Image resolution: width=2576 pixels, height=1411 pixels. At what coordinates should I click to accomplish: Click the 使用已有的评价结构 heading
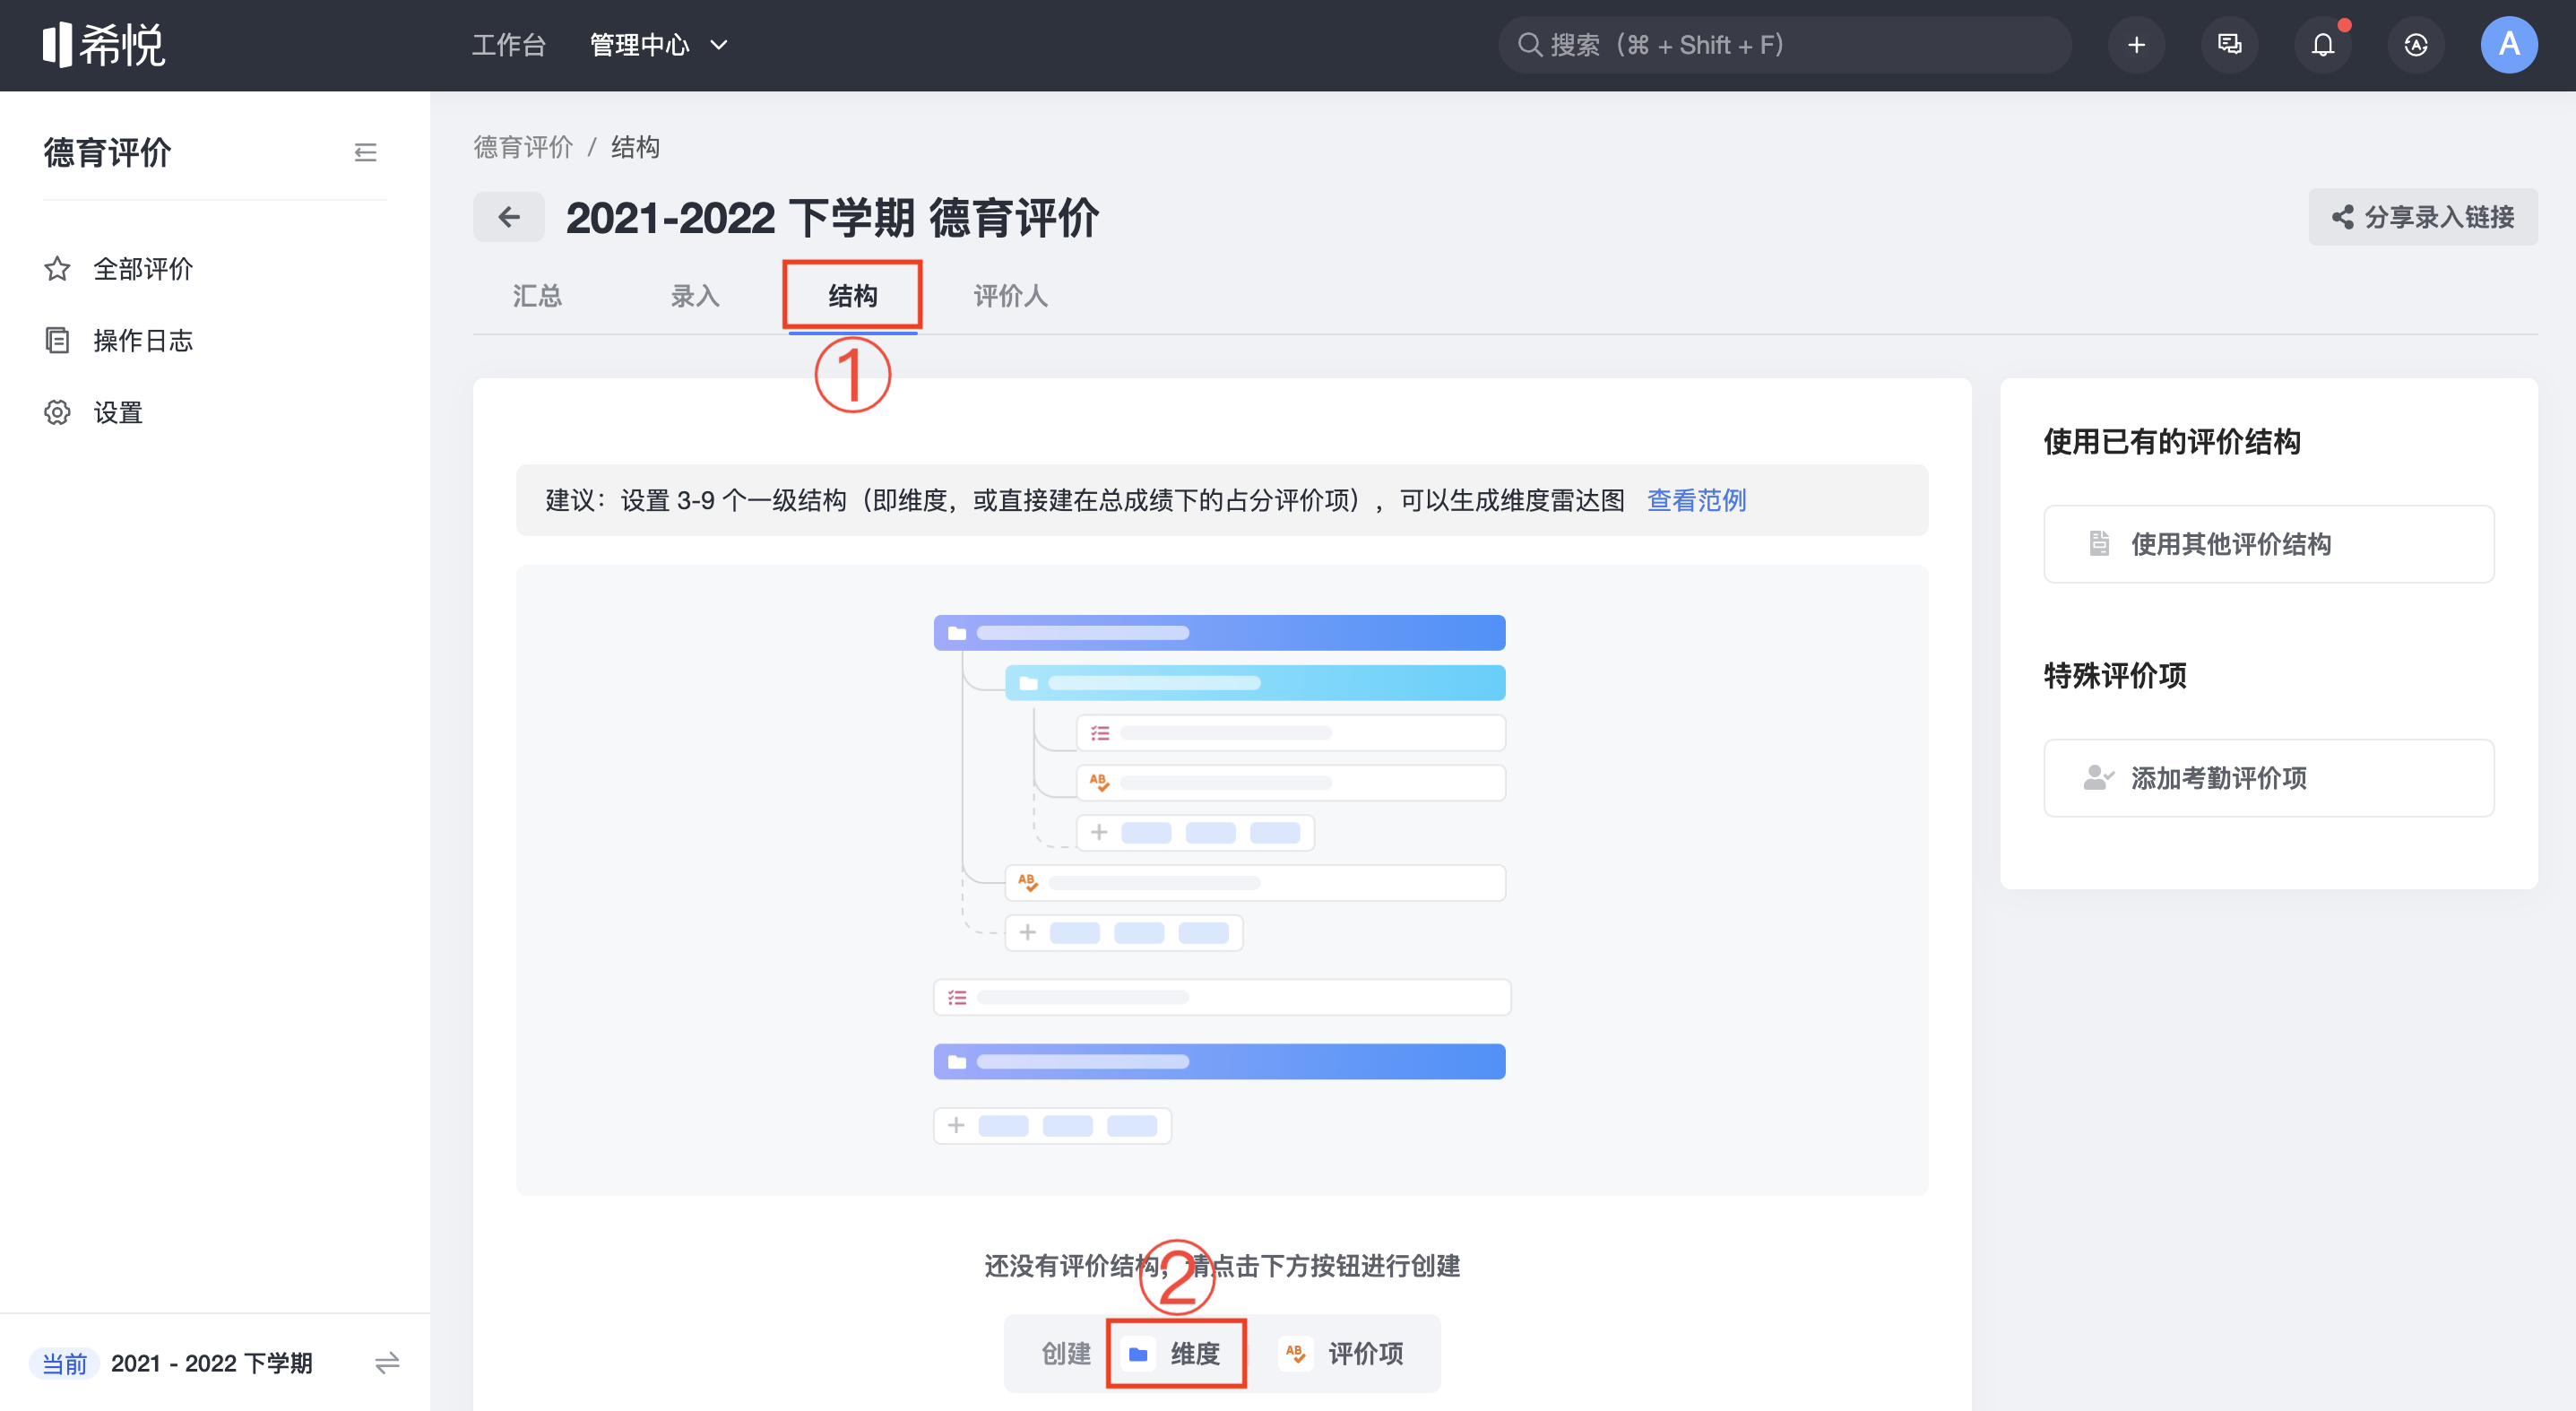(x=2171, y=441)
